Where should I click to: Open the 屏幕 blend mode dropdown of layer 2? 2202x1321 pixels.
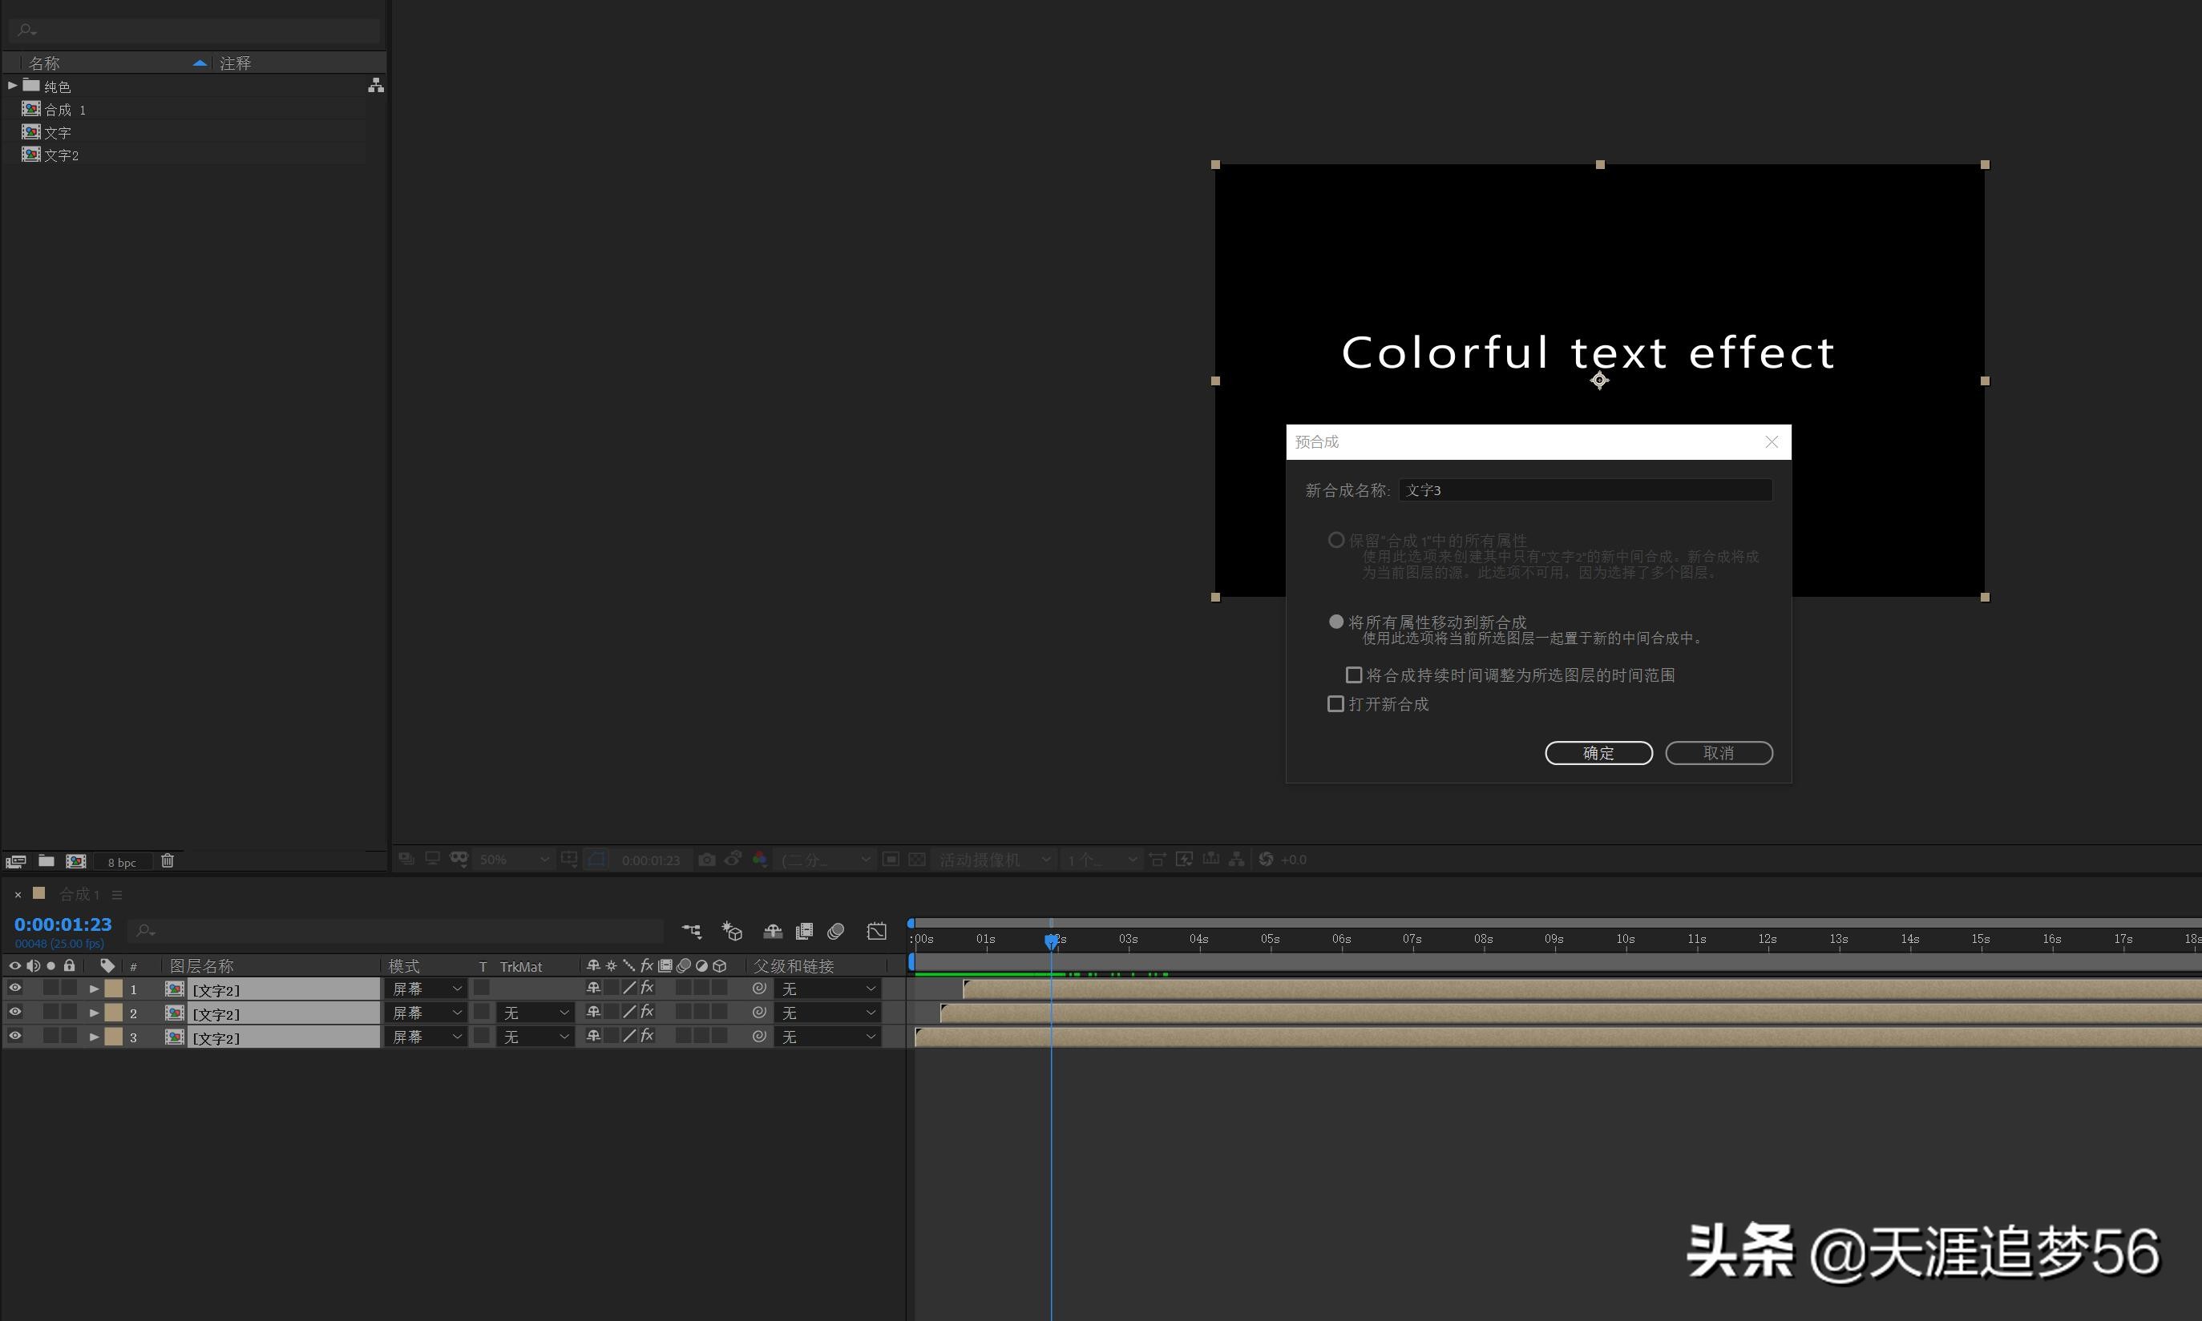[426, 1013]
